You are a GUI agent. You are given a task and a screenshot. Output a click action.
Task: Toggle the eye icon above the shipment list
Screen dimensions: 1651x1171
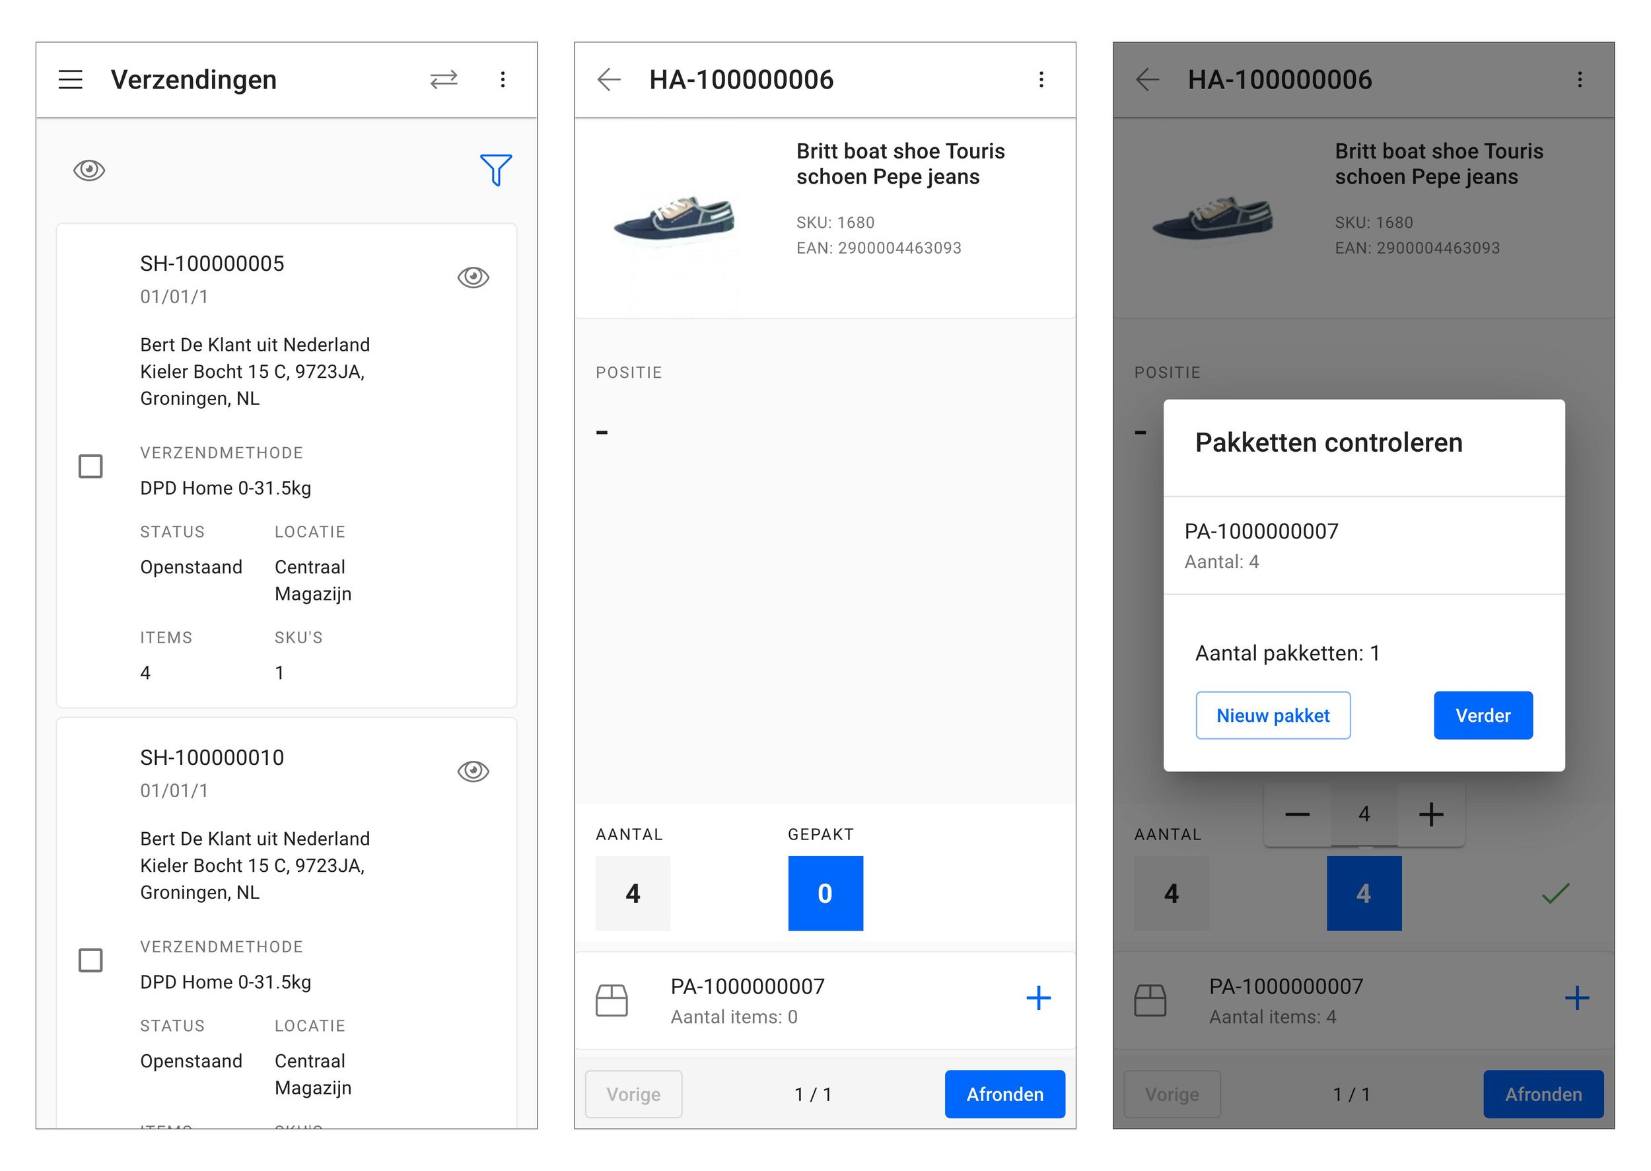pyautogui.click(x=89, y=170)
